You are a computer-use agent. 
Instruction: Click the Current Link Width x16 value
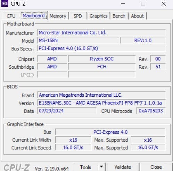click(x=73, y=140)
